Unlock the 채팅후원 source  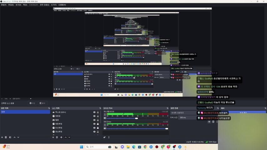[98, 124]
